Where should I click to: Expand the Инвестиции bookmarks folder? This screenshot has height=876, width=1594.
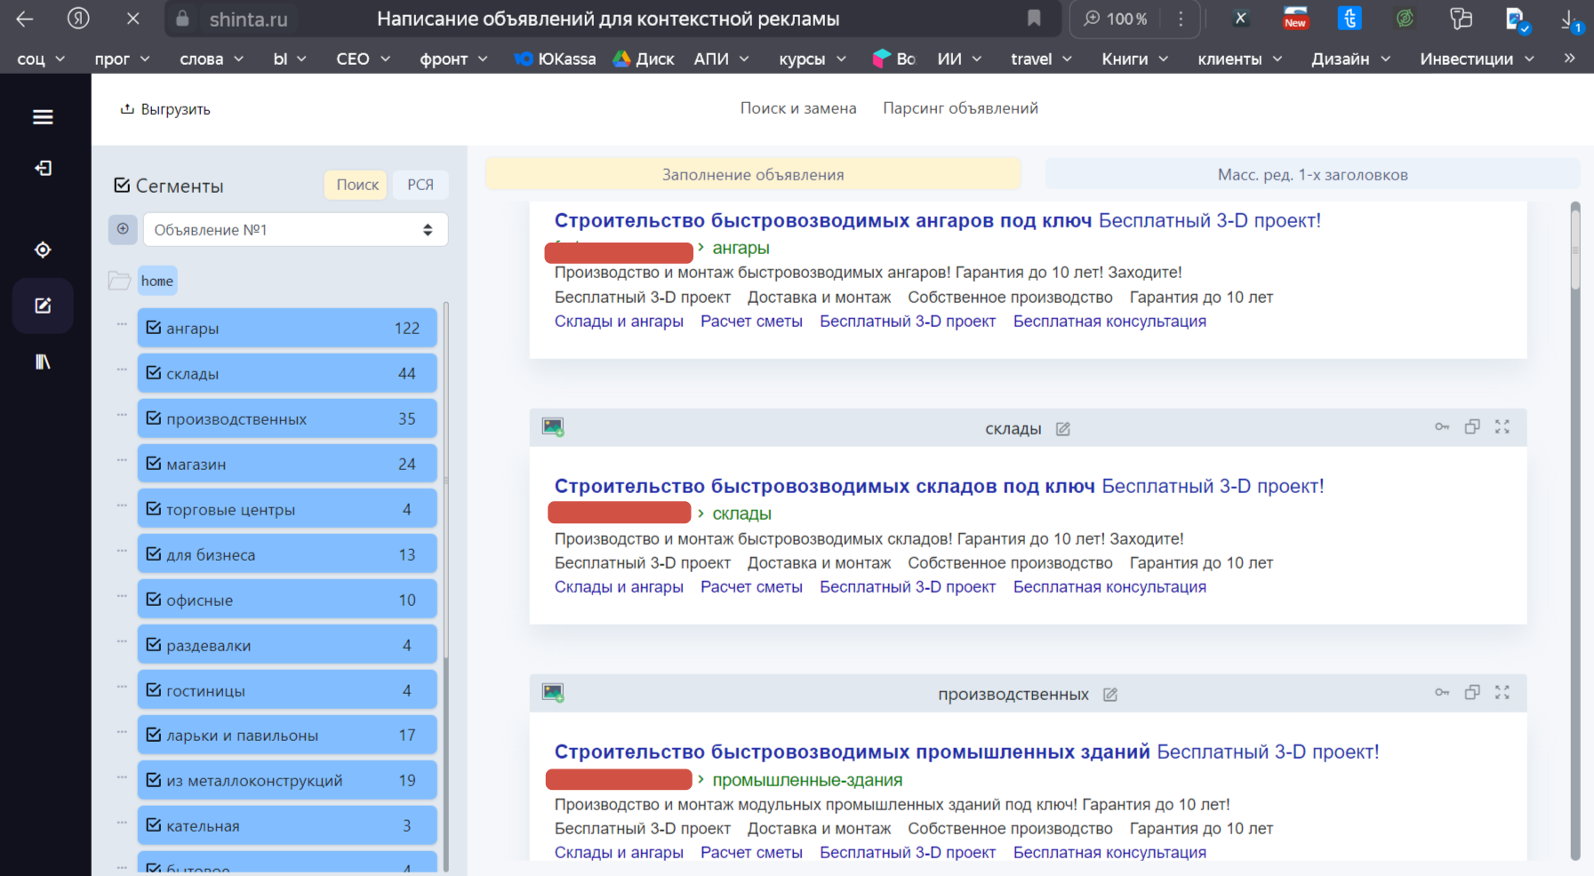click(1477, 59)
